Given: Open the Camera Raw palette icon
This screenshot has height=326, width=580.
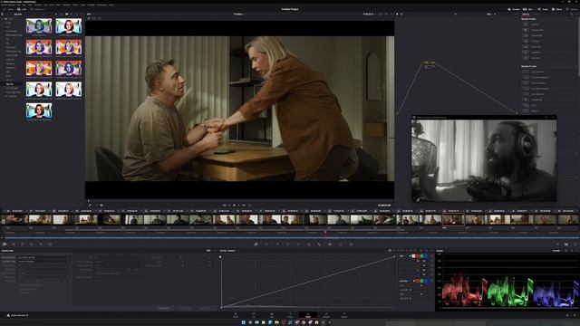Looking at the screenshot, I should tap(5, 244).
